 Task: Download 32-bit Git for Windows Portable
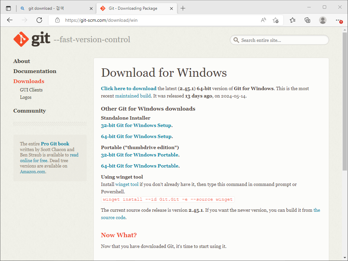point(140,155)
